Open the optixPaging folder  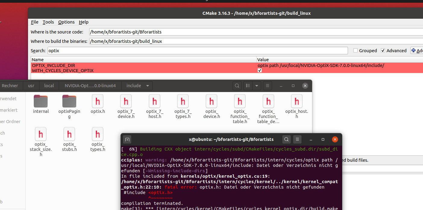[x=69, y=101]
